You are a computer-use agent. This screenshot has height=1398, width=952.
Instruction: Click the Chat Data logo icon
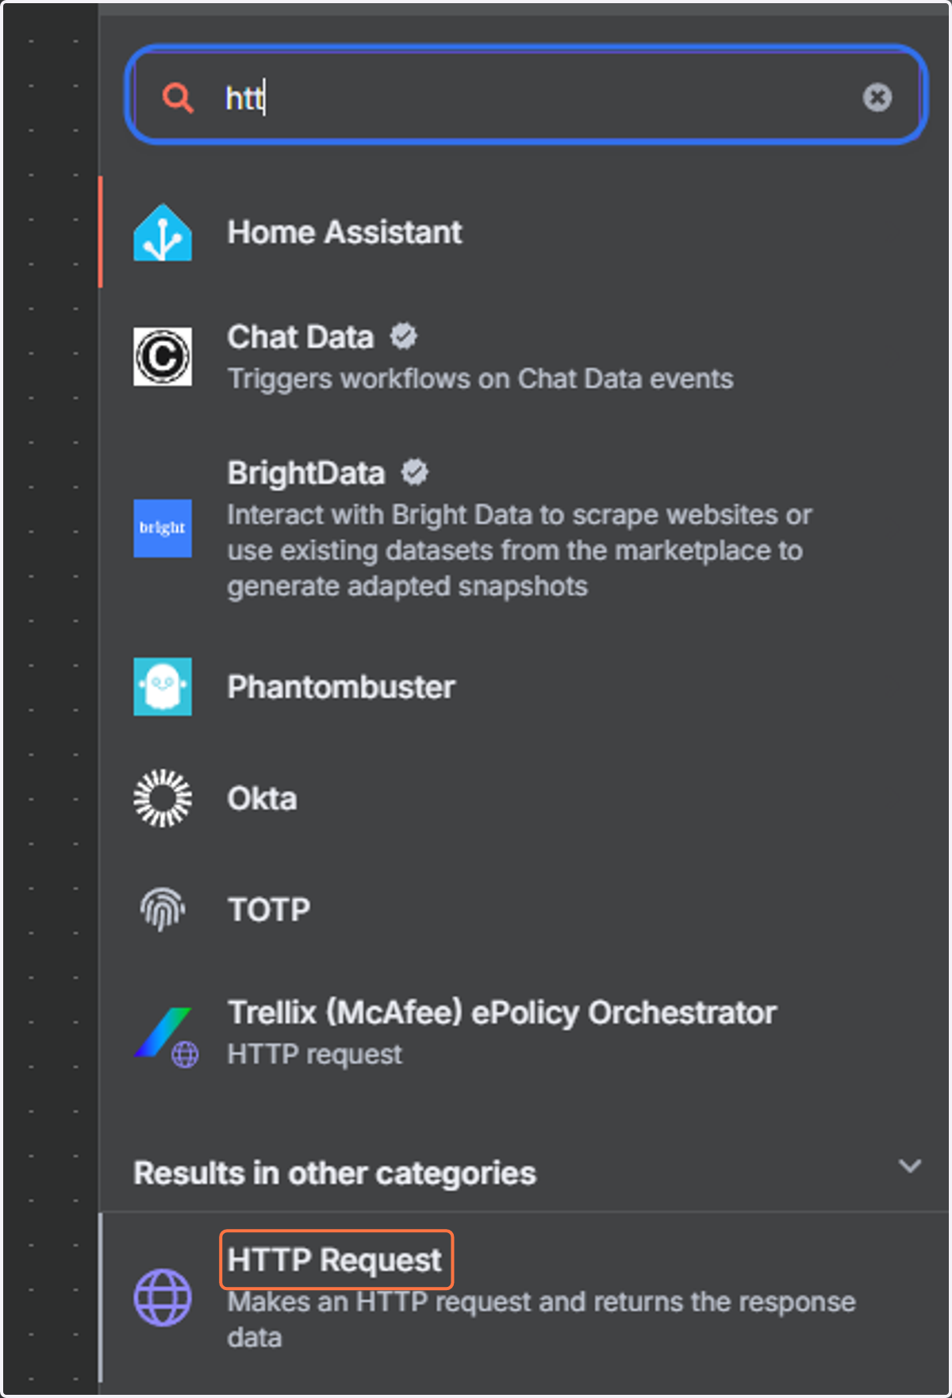click(163, 356)
